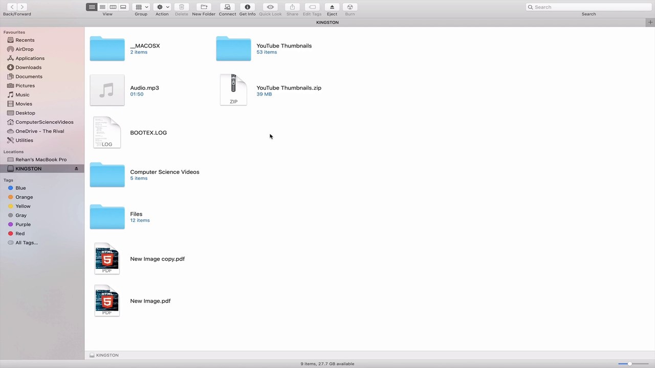
Task: Click the KINGSTON path bar item
Action: [x=104, y=355]
